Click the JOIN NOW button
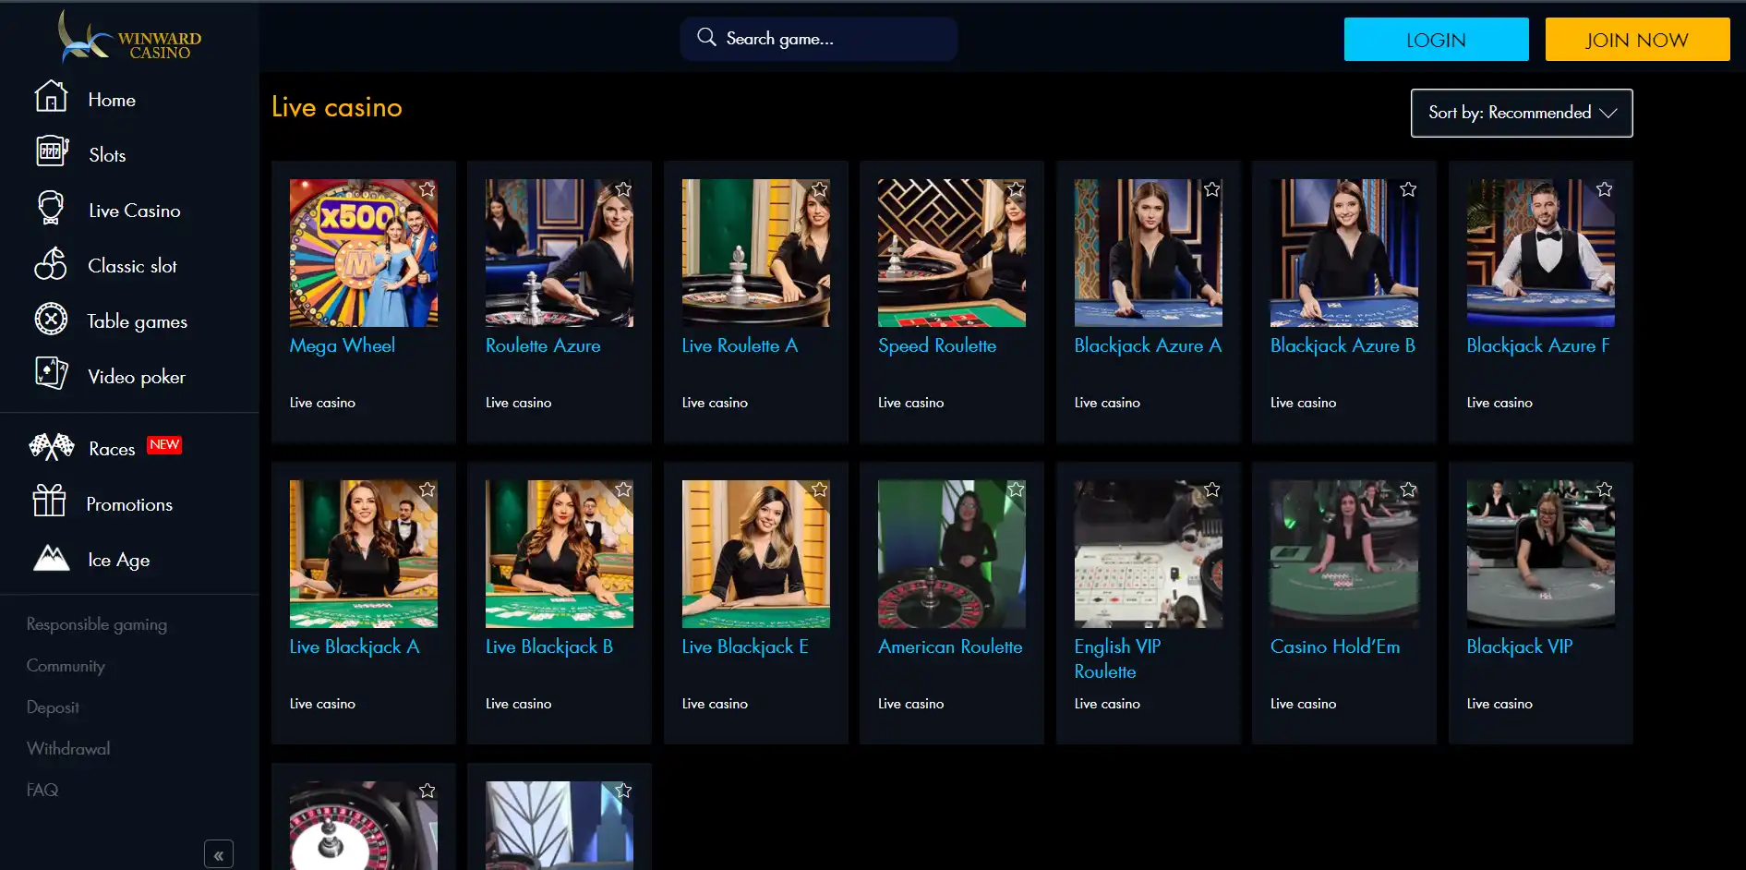Image resolution: width=1746 pixels, height=870 pixels. (x=1636, y=40)
